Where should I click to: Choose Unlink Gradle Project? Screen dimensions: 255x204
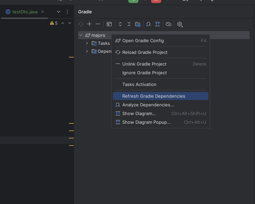pyautogui.click(x=161, y=64)
